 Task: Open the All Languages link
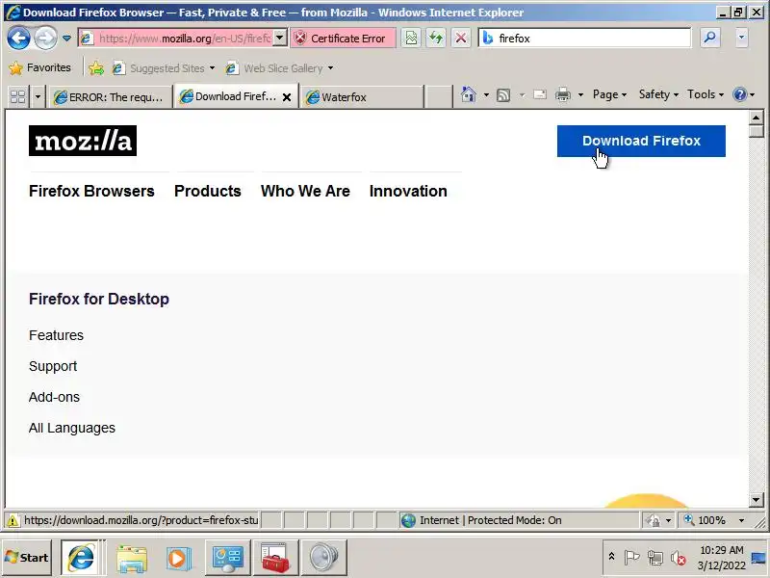(71, 428)
